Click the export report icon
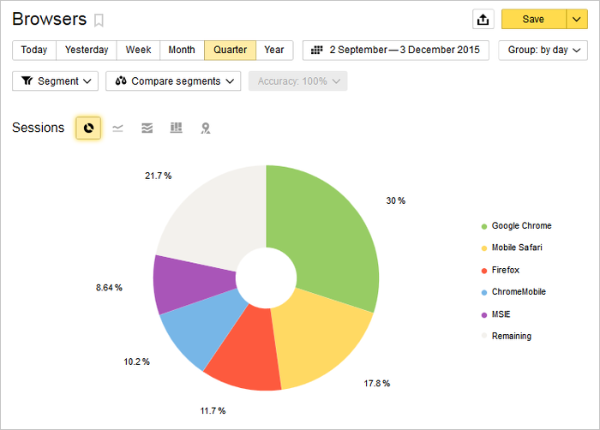The image size is (600, 430). click(483, 20)
